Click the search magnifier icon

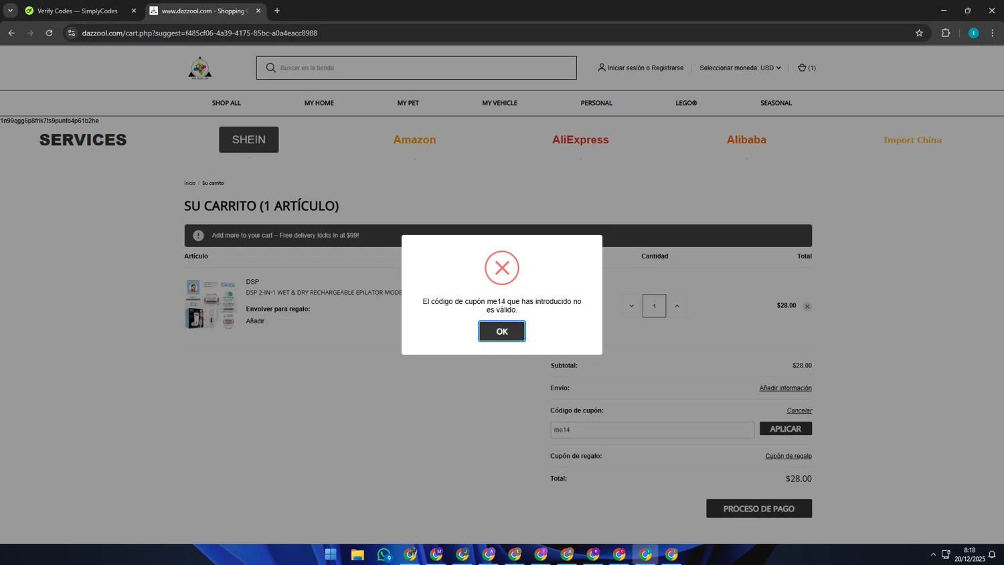pos(270,68)
